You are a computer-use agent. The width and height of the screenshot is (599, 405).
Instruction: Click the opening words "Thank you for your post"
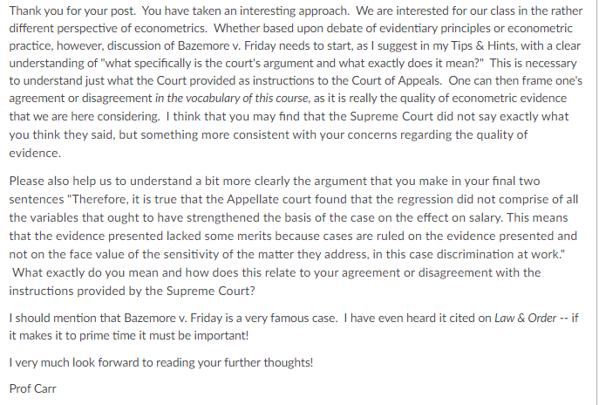click(x=71, y=10)
